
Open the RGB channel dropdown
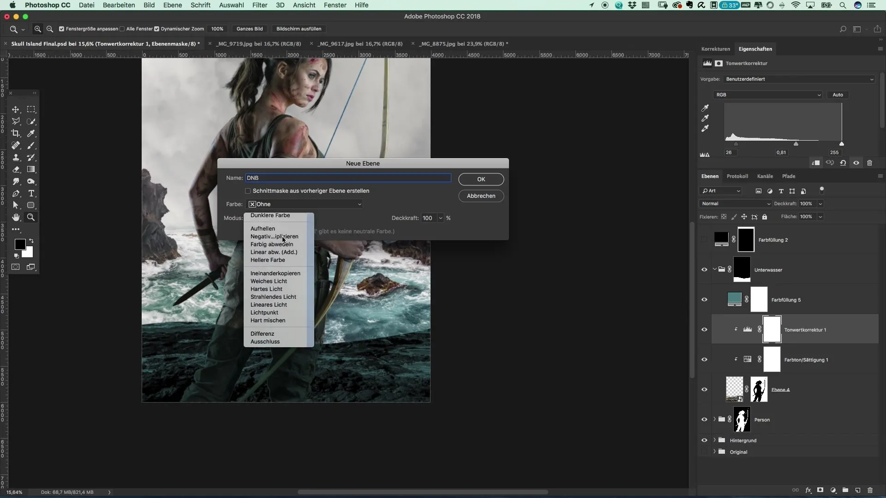click(768, 95)
